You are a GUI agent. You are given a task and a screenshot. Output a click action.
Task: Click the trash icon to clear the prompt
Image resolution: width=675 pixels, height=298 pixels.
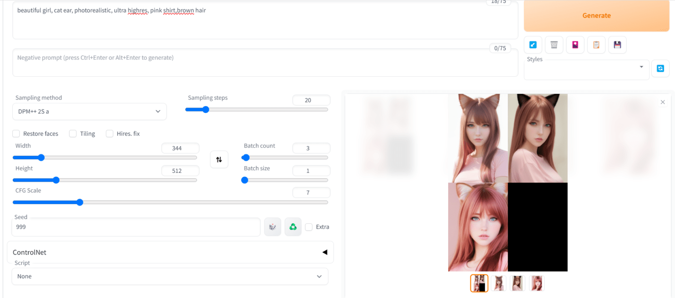pos(554,44)
